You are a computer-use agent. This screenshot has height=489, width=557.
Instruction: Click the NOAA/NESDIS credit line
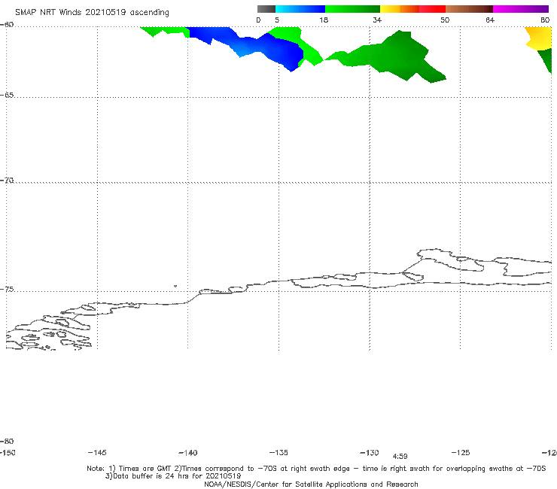click(x=311, y=484)
